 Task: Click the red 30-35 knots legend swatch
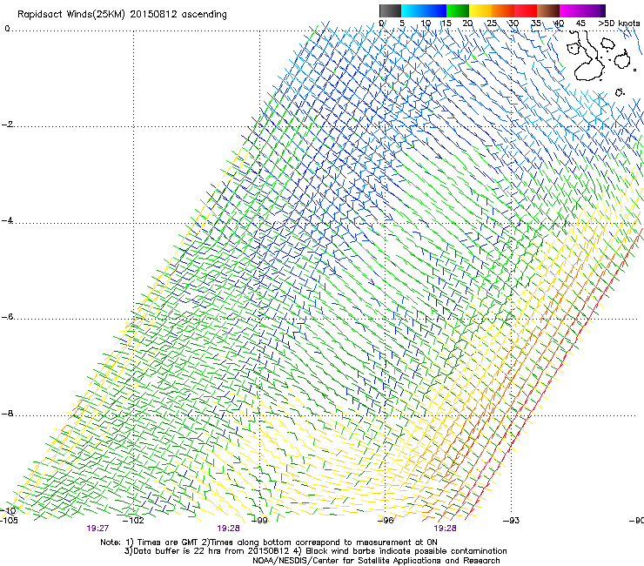[x=526, y=10]
